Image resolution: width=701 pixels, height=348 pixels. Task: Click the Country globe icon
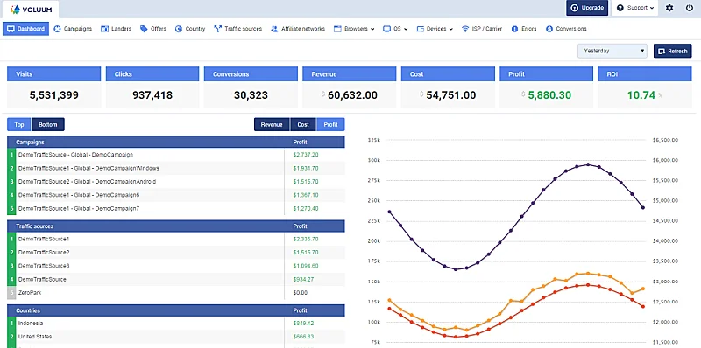(x=179, y=29)
